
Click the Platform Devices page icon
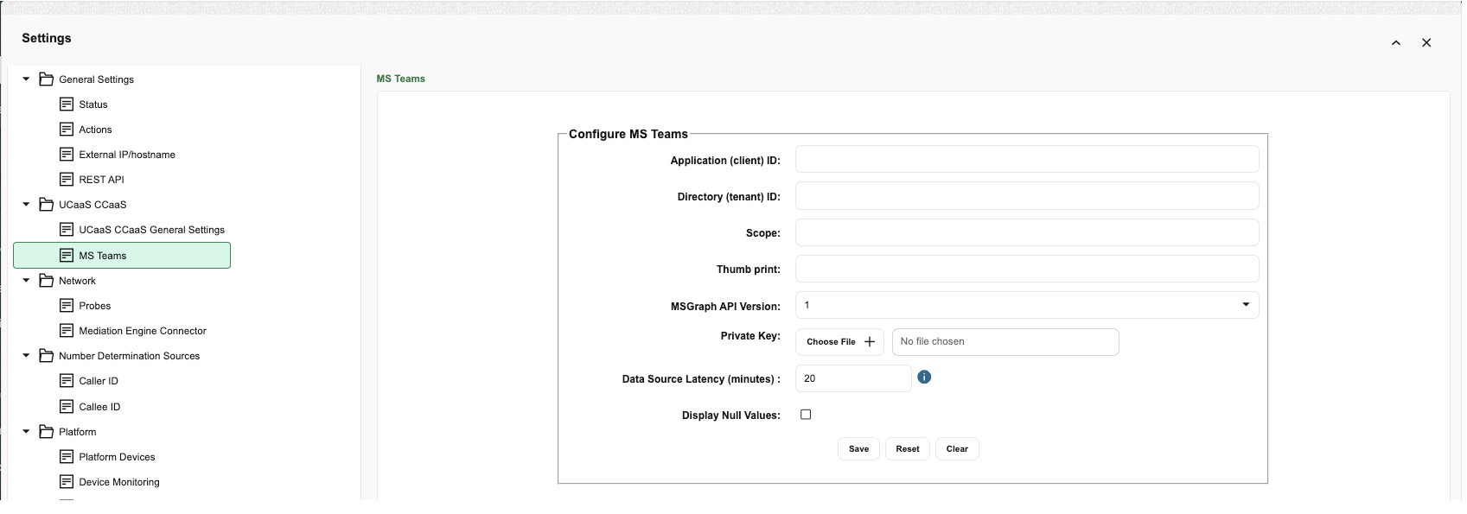click(67, 456)
